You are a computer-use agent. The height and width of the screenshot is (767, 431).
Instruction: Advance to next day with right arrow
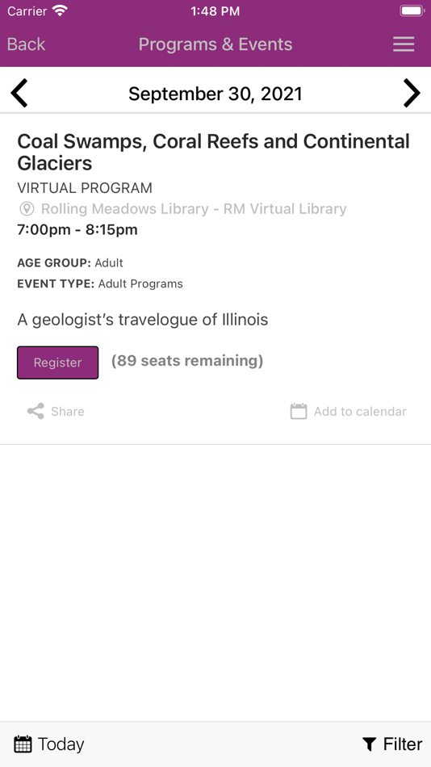click(412, 93)
